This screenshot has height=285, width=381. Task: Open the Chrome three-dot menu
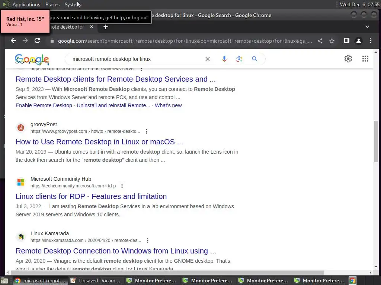371,41
